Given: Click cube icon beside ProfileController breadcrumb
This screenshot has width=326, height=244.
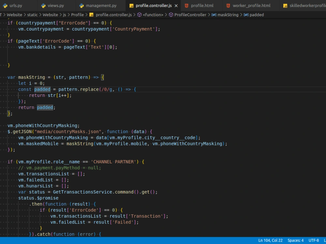Looking at the screenshot, I should (x=171, y=15).
